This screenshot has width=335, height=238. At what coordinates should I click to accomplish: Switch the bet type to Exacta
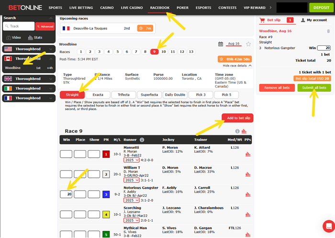[x=98, y=95]
